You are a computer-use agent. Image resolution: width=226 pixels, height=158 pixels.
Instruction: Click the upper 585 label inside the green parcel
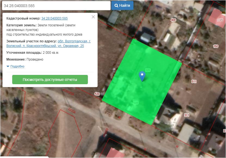(148, 70)
